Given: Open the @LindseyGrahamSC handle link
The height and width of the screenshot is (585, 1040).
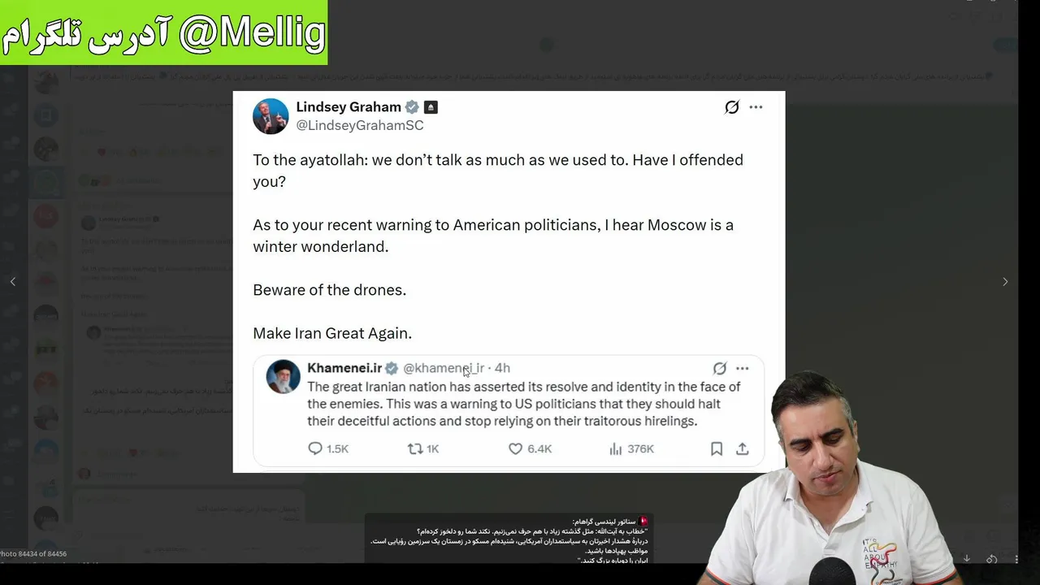Looking at the screenshot, I should click(x=360, y=125).
